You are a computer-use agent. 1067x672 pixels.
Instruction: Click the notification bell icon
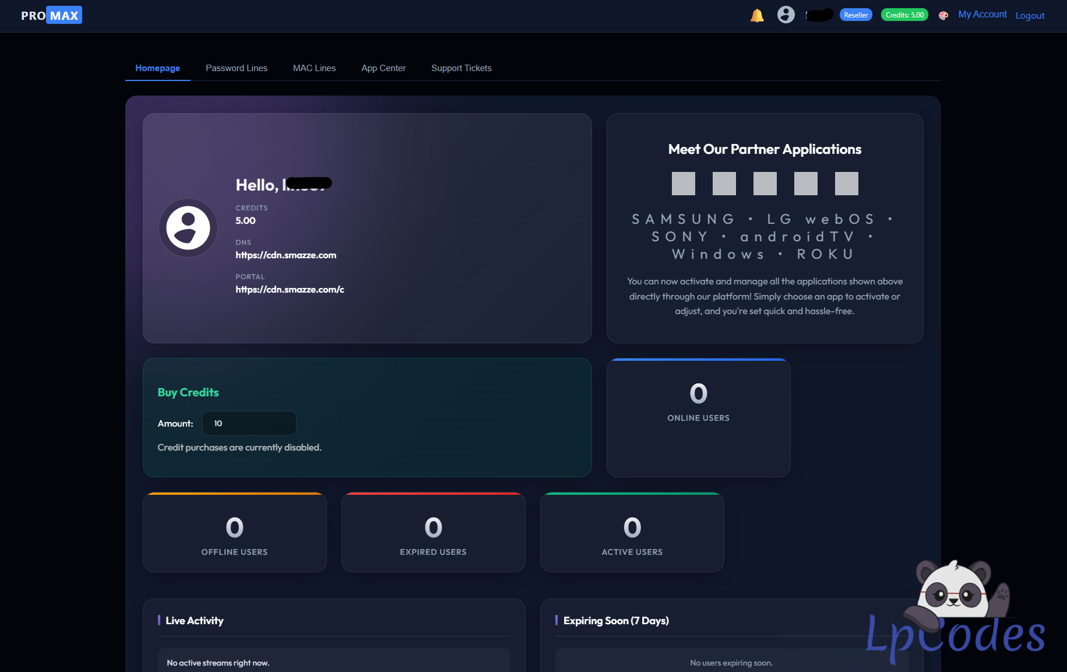[757, 15]
